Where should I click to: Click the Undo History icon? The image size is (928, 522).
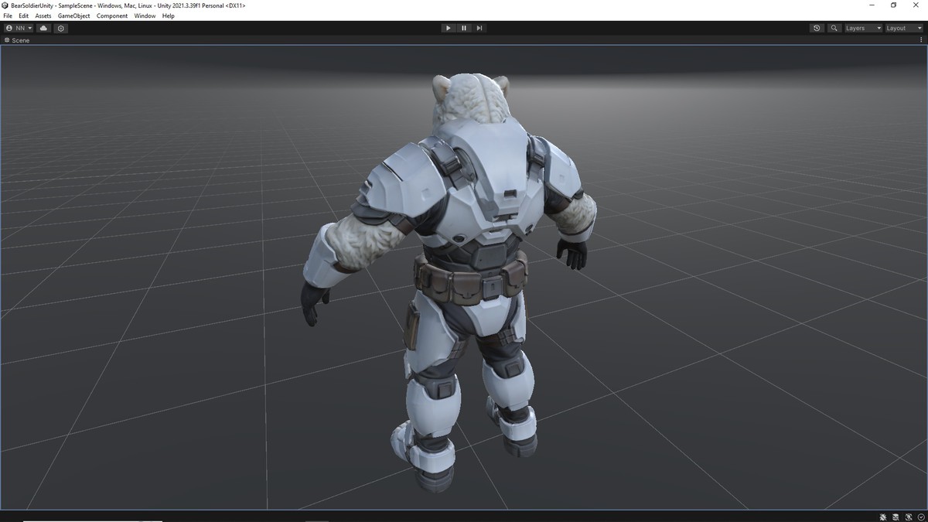[817, 28]
